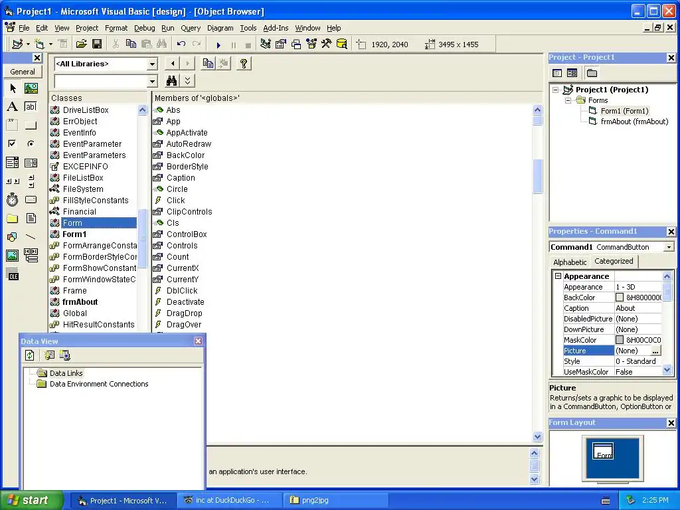Select the ListBox control tool
This screenshot has height=510, width=680.
(31, 163)
